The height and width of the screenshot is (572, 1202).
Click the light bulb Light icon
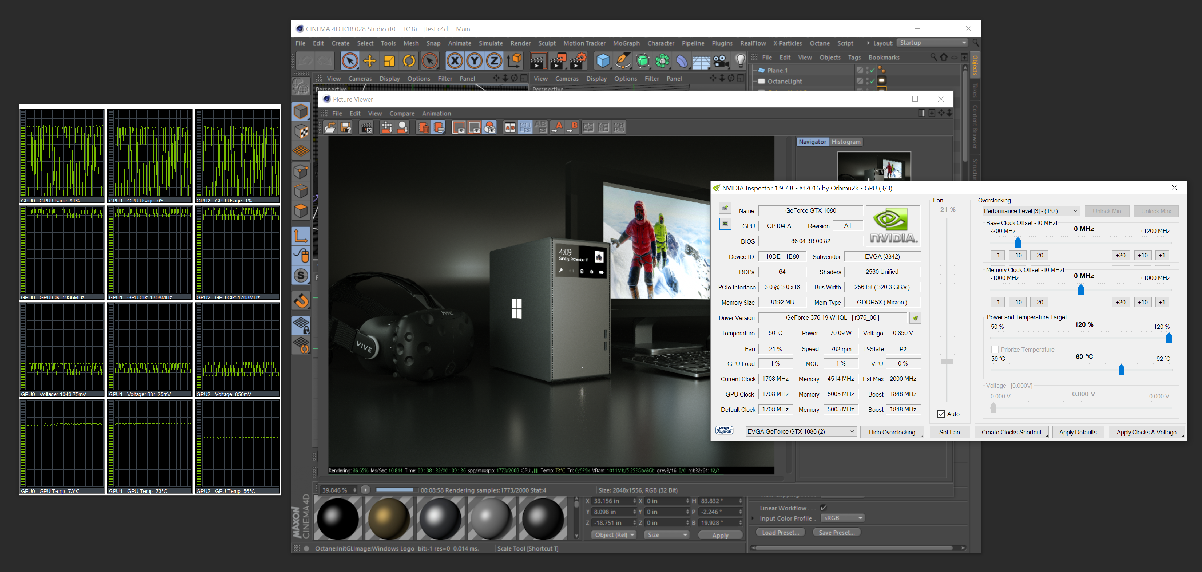point(740,61)
